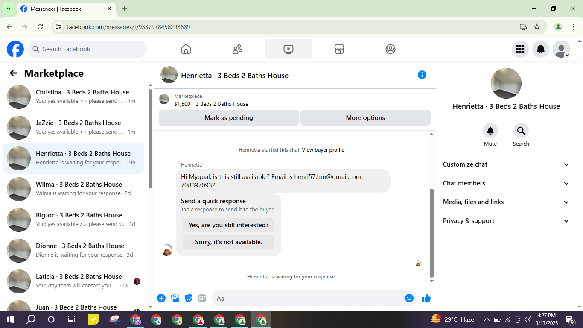Go to the Facebook Home icon
The image size is (583, 328).
coord(186,49)
